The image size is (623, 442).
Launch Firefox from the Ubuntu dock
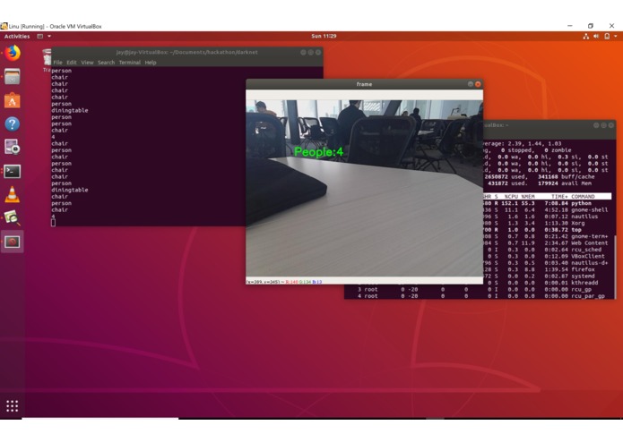(x=13, y=53)
